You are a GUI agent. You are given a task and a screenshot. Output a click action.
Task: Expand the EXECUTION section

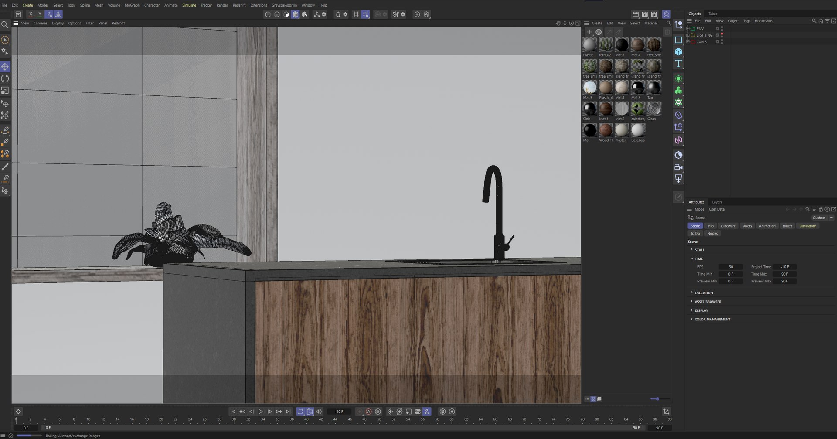coord(691,293)
